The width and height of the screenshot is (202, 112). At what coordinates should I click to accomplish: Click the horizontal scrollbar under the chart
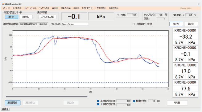pos(47,97)
